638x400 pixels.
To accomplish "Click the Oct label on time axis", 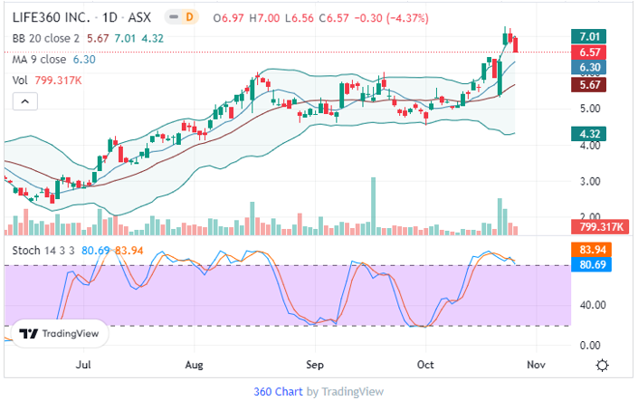I will [425, 366].
